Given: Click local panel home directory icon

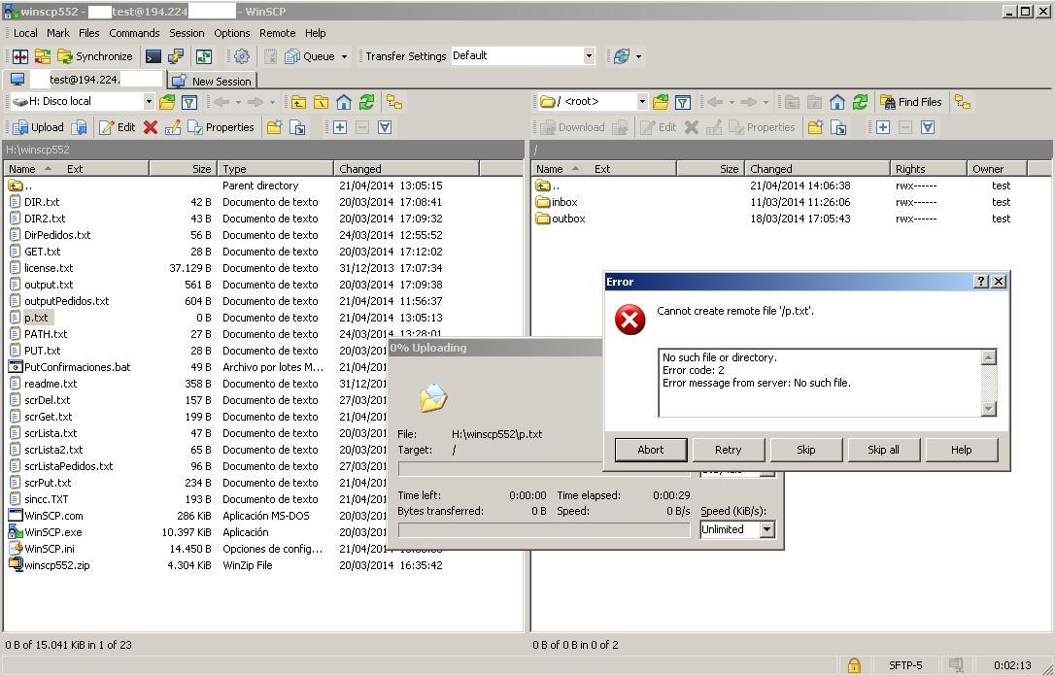Looking at the screenshot, I should (x=344, y=102).
